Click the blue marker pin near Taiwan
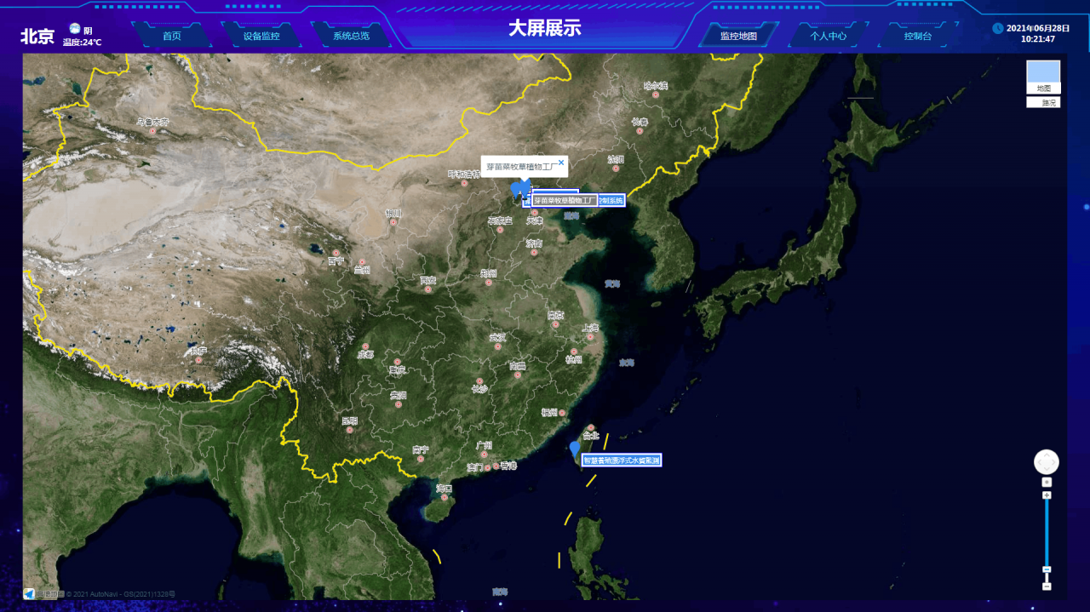Image resolution: width=1090 pixels, height=612 pixels. pyautogui.click(x=575, y=449)
